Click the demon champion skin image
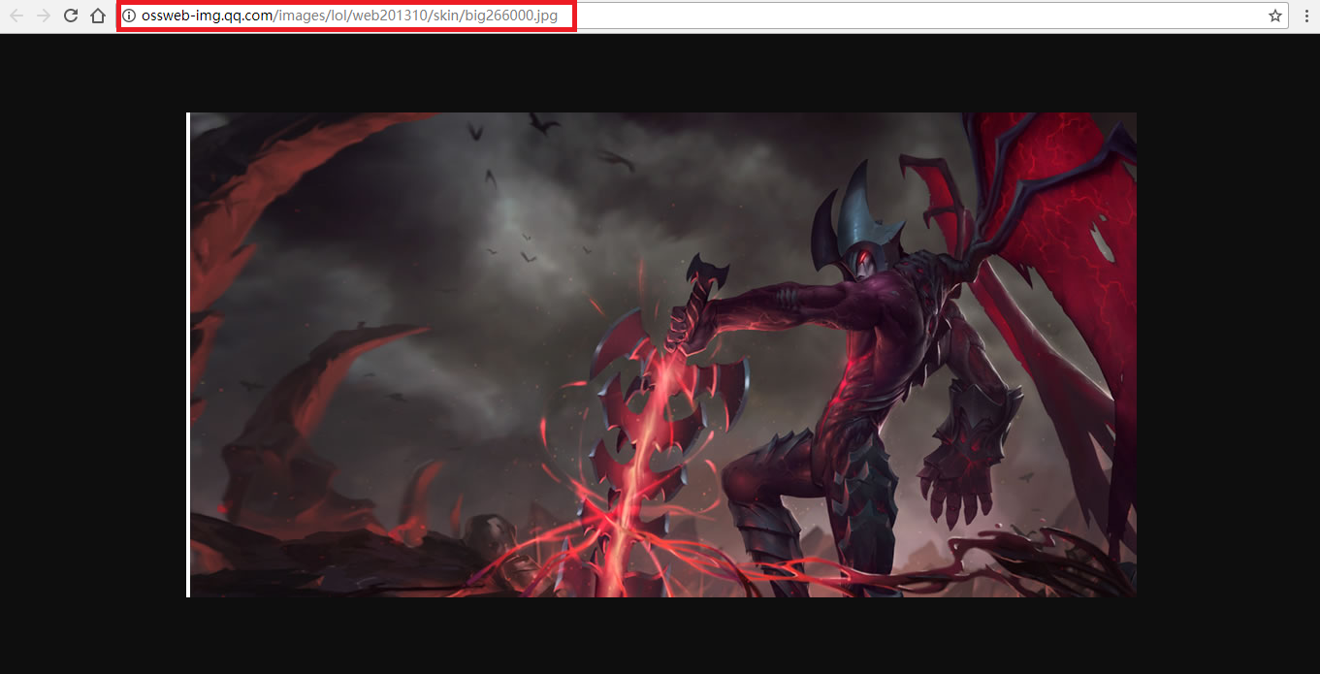1320x674 pixels. (x=661, y=354)
